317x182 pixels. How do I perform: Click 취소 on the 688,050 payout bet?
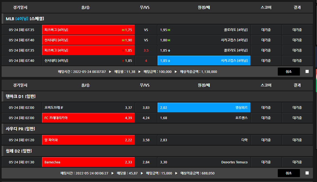(x=289, y=173)
